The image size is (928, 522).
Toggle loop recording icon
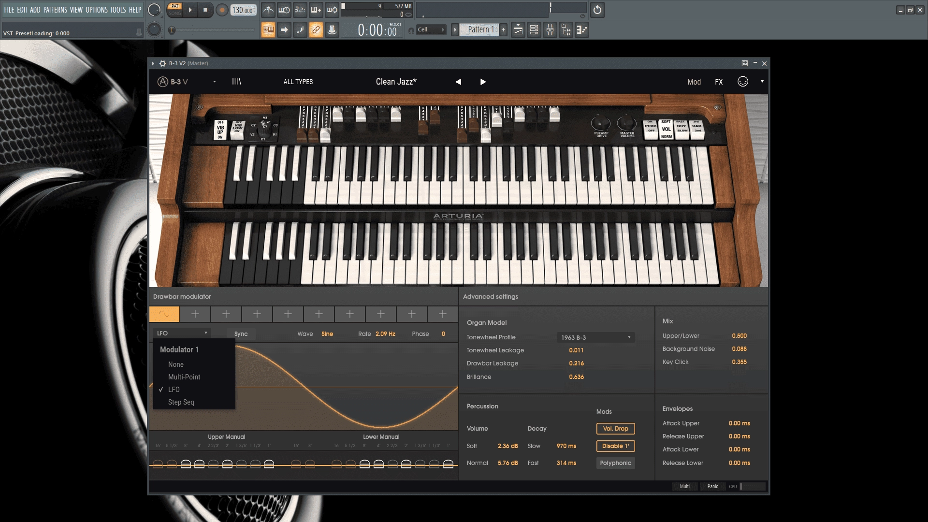click(332, 10)
